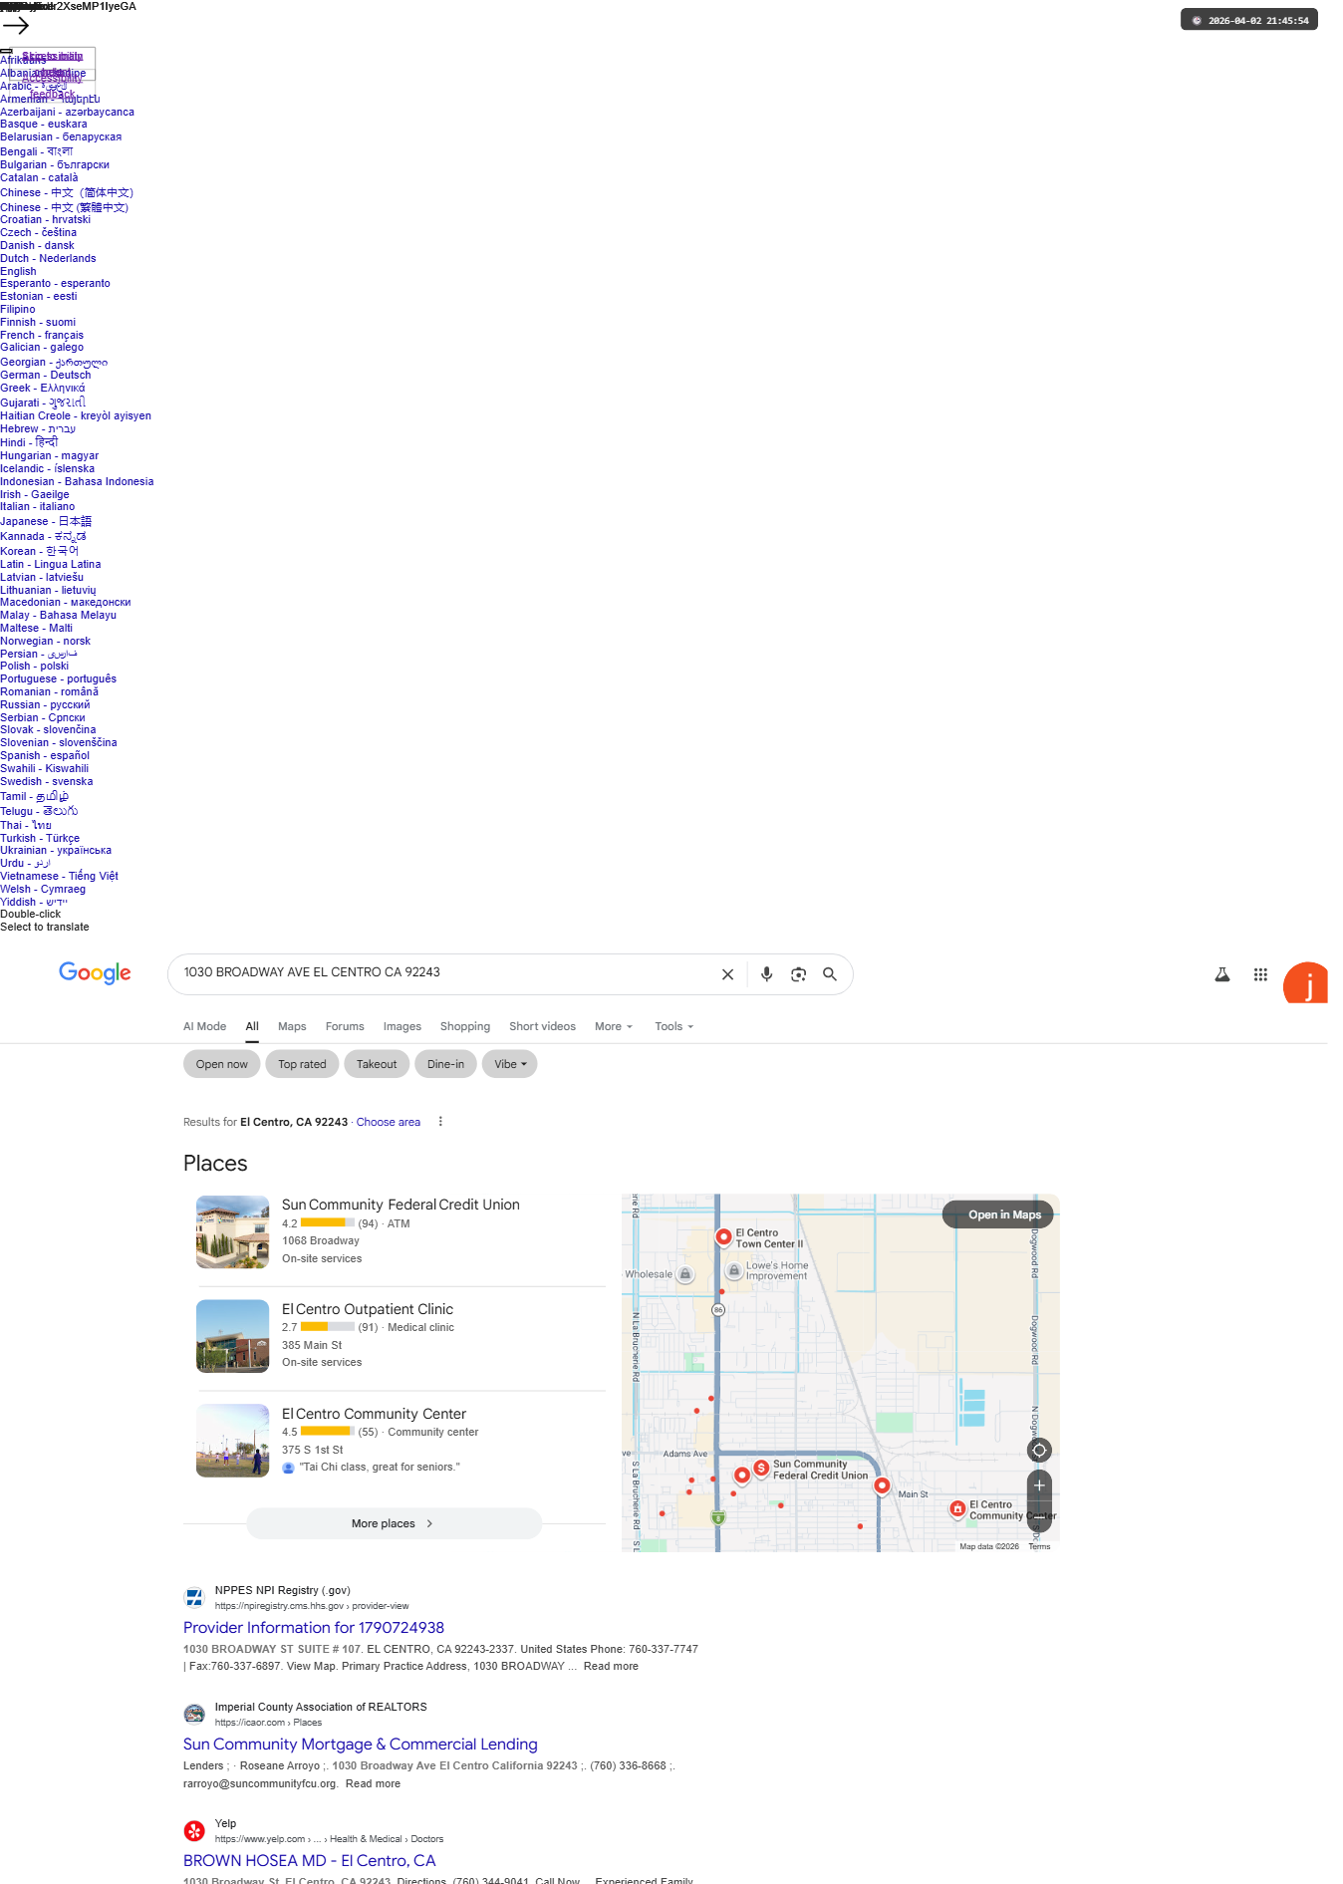Image resolution: width=1343 pixels, height=1884 pixels.
Task: Click the Open in Maps button
Action: click(998, 1214)
